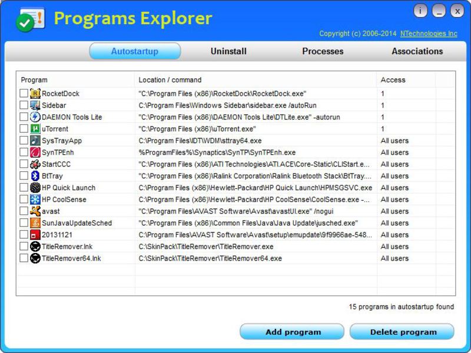Click the access value 1 for uTorrent
The width and height of the screenshot is (471, 353).
click(x=382, y=129)
